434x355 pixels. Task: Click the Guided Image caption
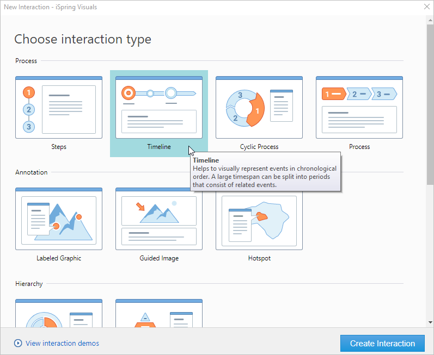coord(159,258)
